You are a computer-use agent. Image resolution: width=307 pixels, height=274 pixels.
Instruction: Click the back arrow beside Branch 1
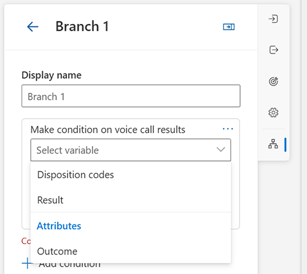coord(33,26)
